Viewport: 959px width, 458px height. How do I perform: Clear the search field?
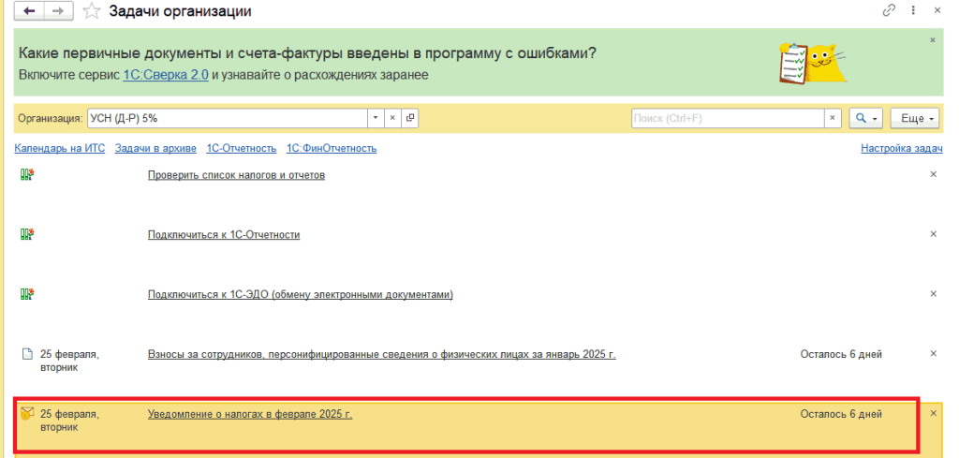pyautogui.click(x=833, y=118)
